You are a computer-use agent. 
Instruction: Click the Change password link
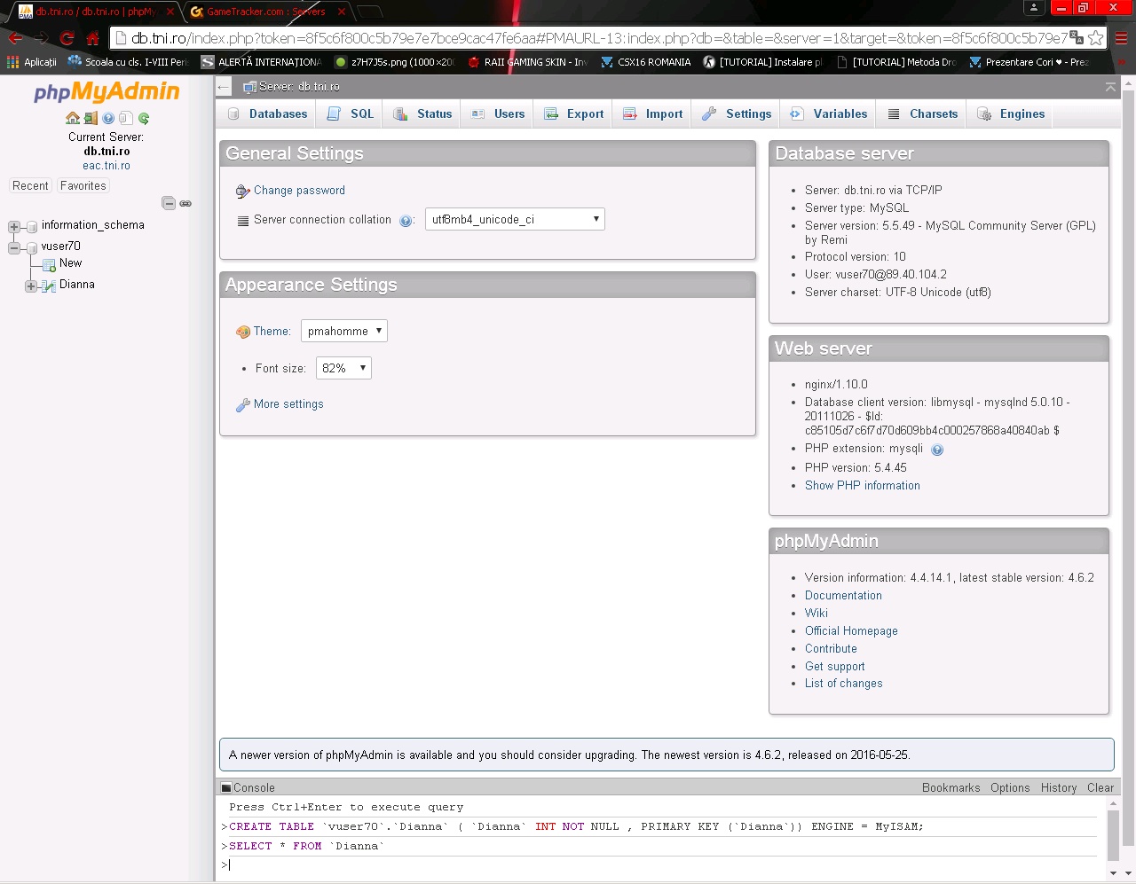click(299, 191)
